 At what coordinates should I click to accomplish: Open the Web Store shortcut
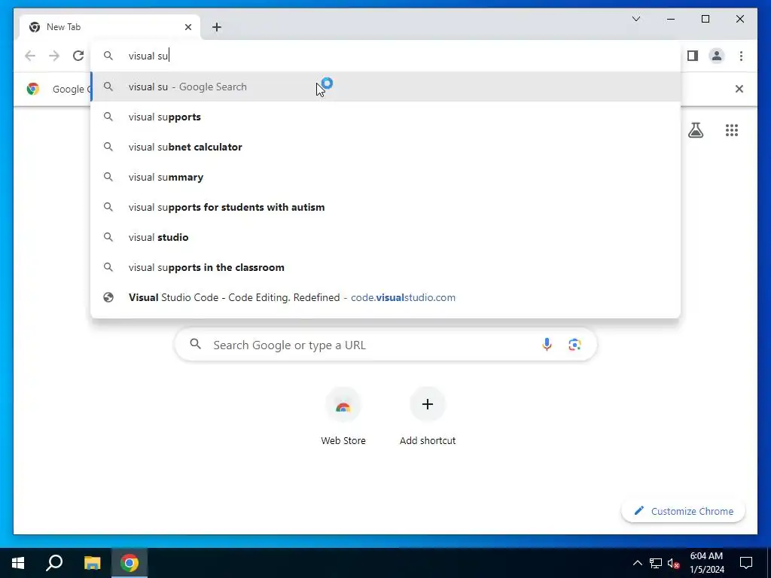[343, 417]
